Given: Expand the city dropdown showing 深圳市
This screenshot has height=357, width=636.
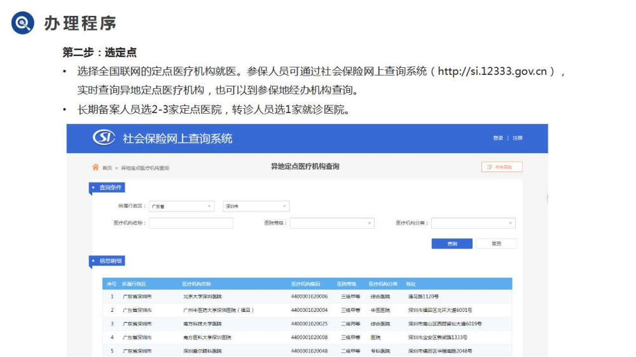Looking at the screenshot, I should point(256,206).
